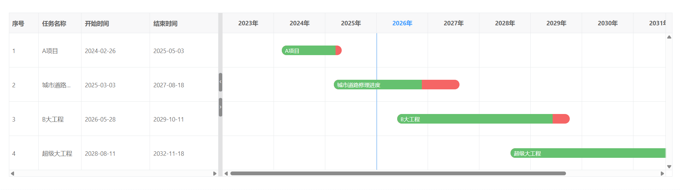Click the table scrollbar right arrow

[215, 174]
